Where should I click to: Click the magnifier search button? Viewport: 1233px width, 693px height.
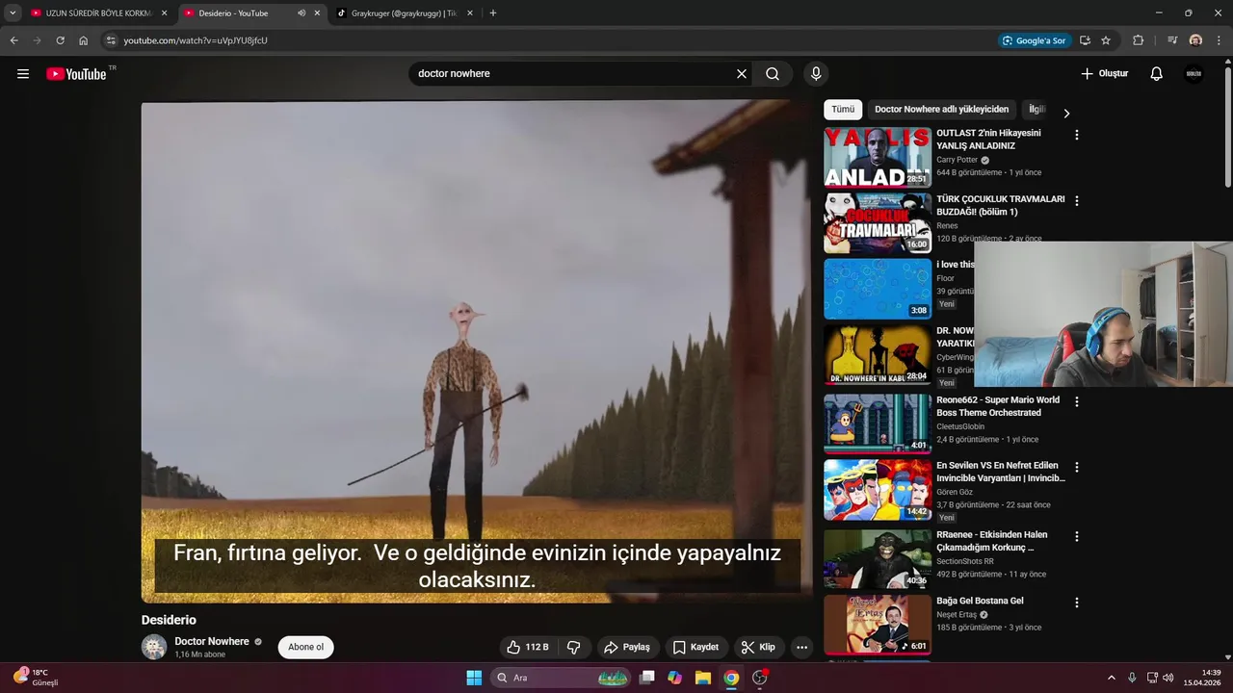[773, 74]
